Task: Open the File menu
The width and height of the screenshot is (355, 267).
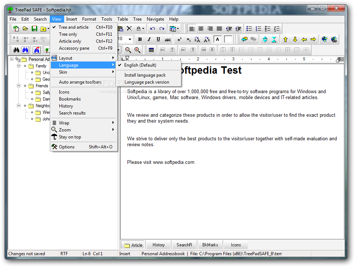Action: [13, 19]
